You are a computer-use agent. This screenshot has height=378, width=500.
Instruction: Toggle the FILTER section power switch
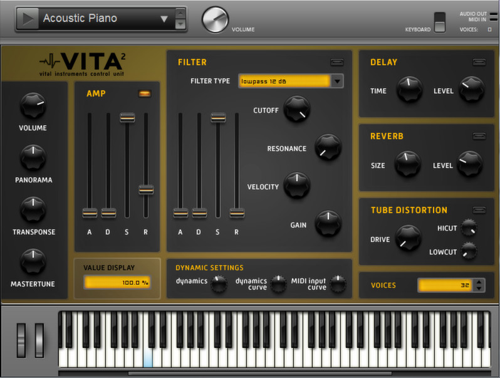[x=336, y=62]
